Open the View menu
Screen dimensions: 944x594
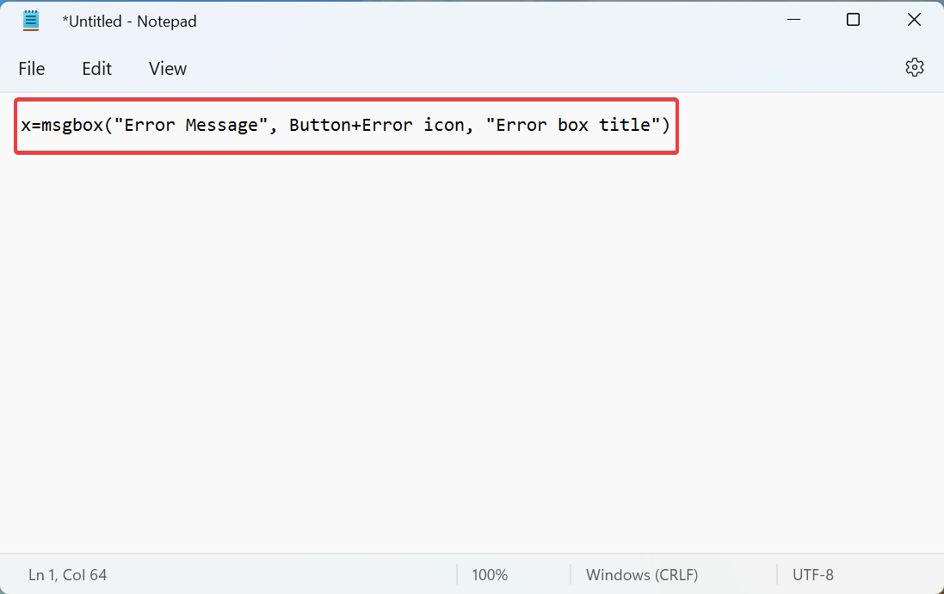coord(167,68)
